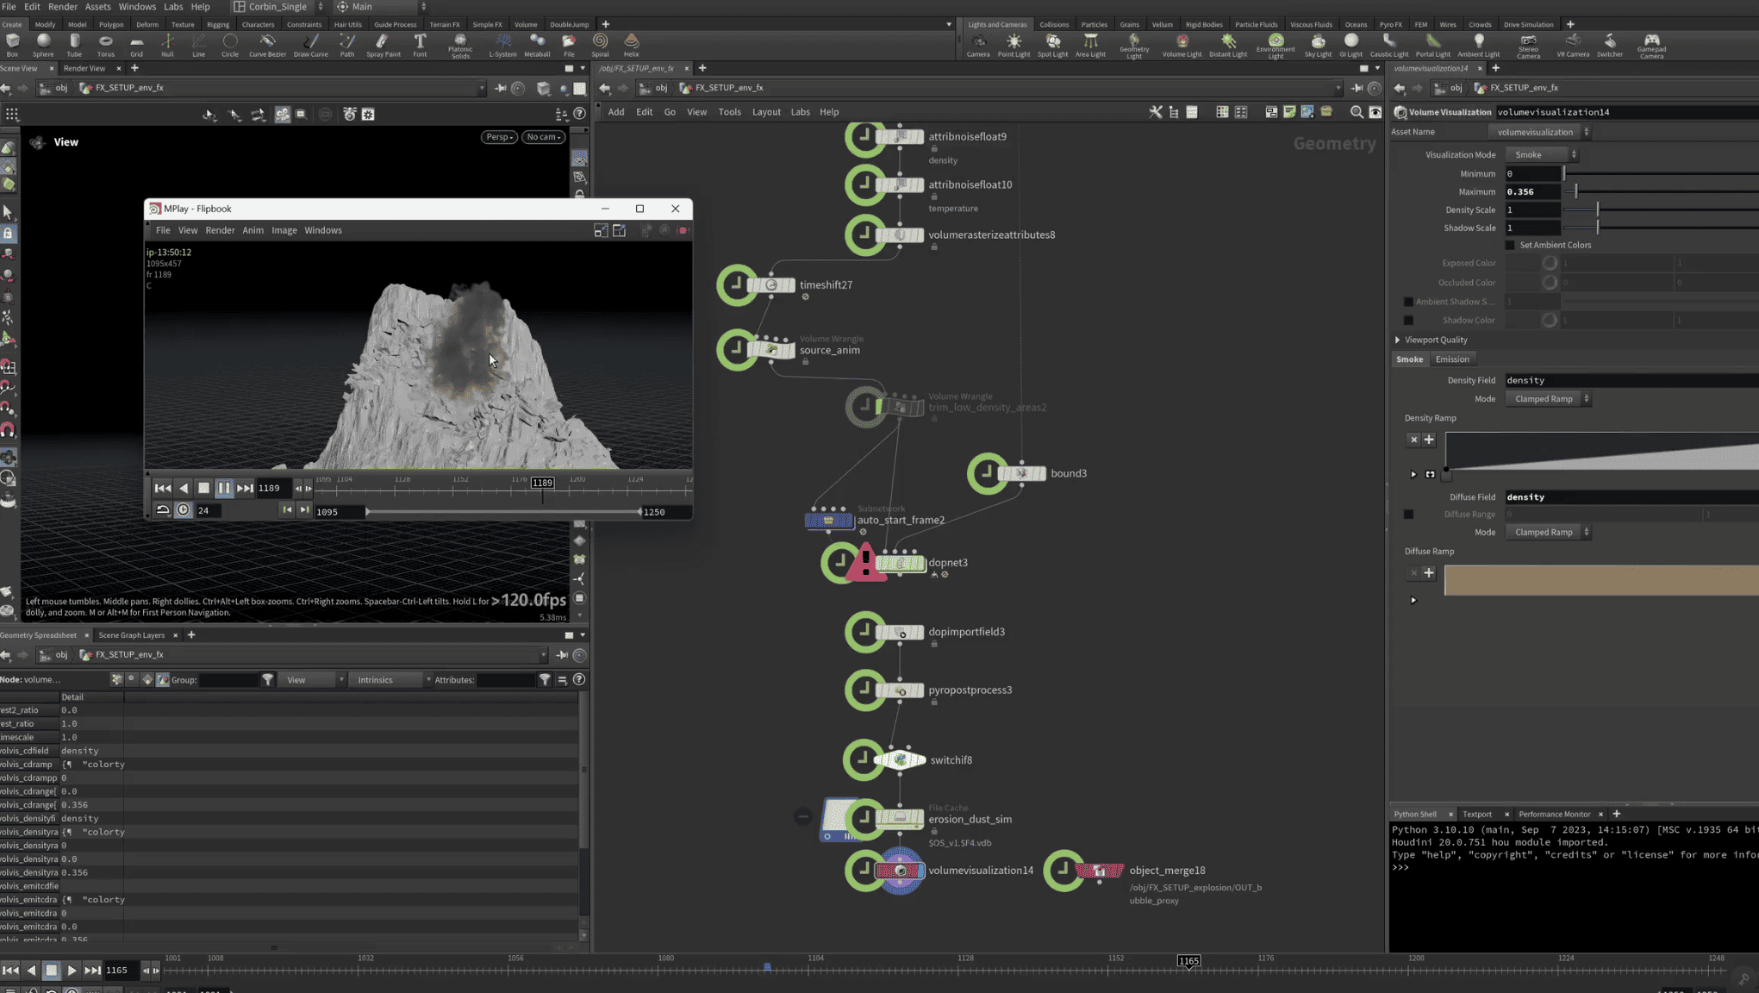The width and height of the screenshot is (1759, 993).
Task: Pause MPlay flipbook playback
Action: click(224, 488)
